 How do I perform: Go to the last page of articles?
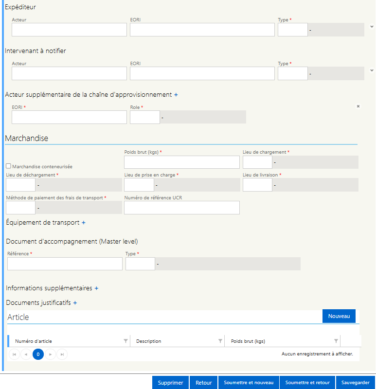[x=62, y=354]
